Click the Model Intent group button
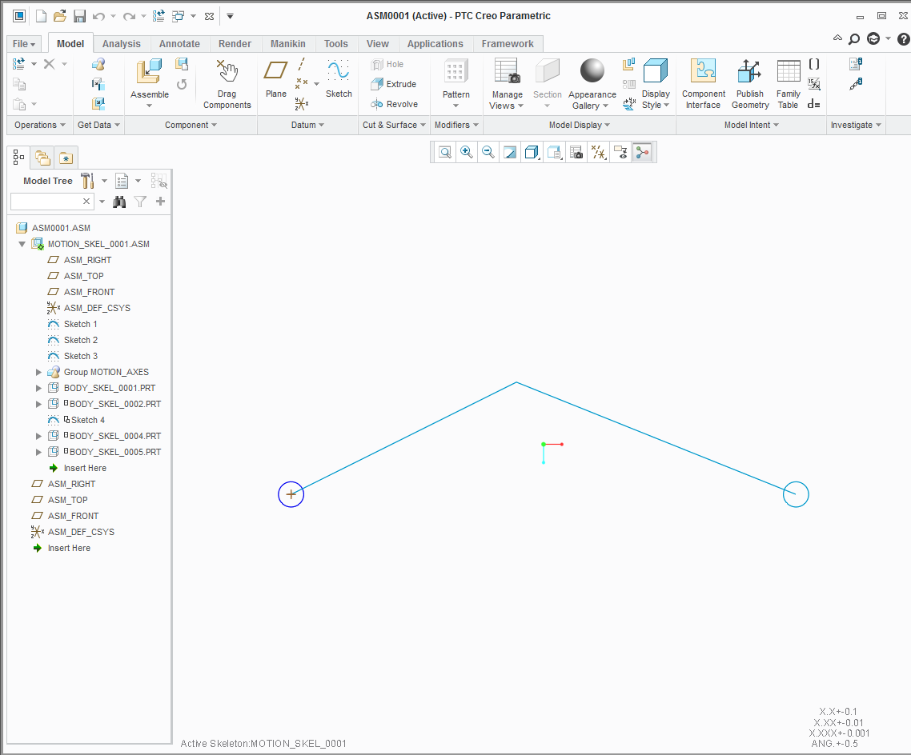 coord(751,125)
